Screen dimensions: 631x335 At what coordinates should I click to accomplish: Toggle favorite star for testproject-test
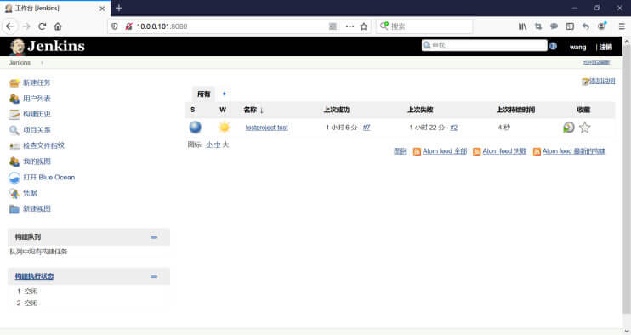tap(585, 128)
